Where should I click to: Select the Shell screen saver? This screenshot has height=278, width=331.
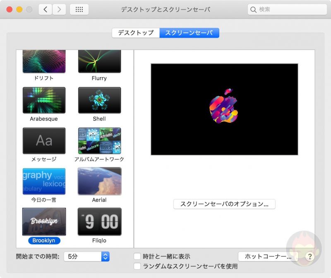99,100
